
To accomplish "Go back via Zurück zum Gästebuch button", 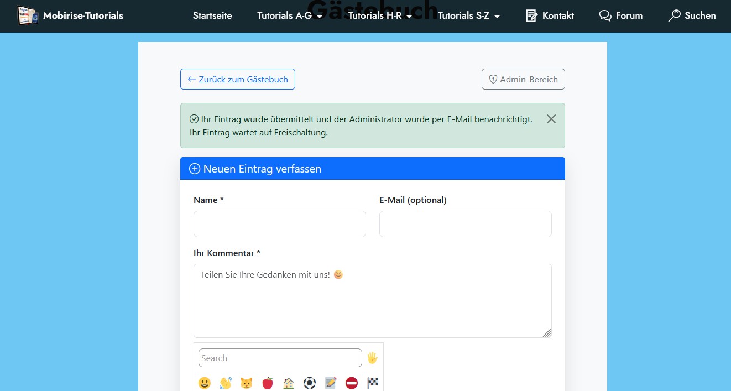I will [238, 79].
